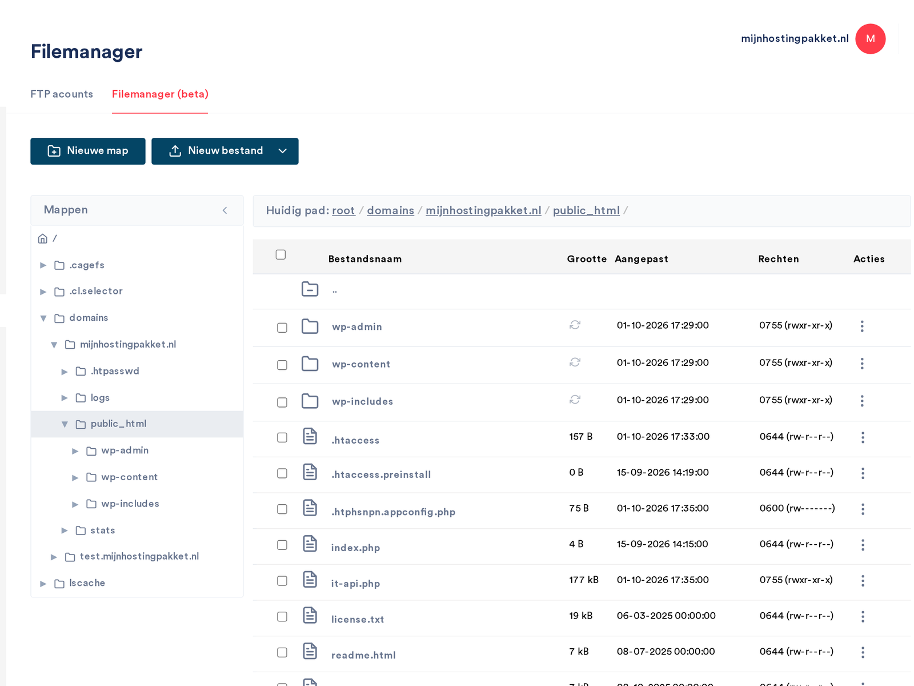Screen dimensions: 914x686
Task: Open actions menu for .htaccess row
Action: pos(863,437)
